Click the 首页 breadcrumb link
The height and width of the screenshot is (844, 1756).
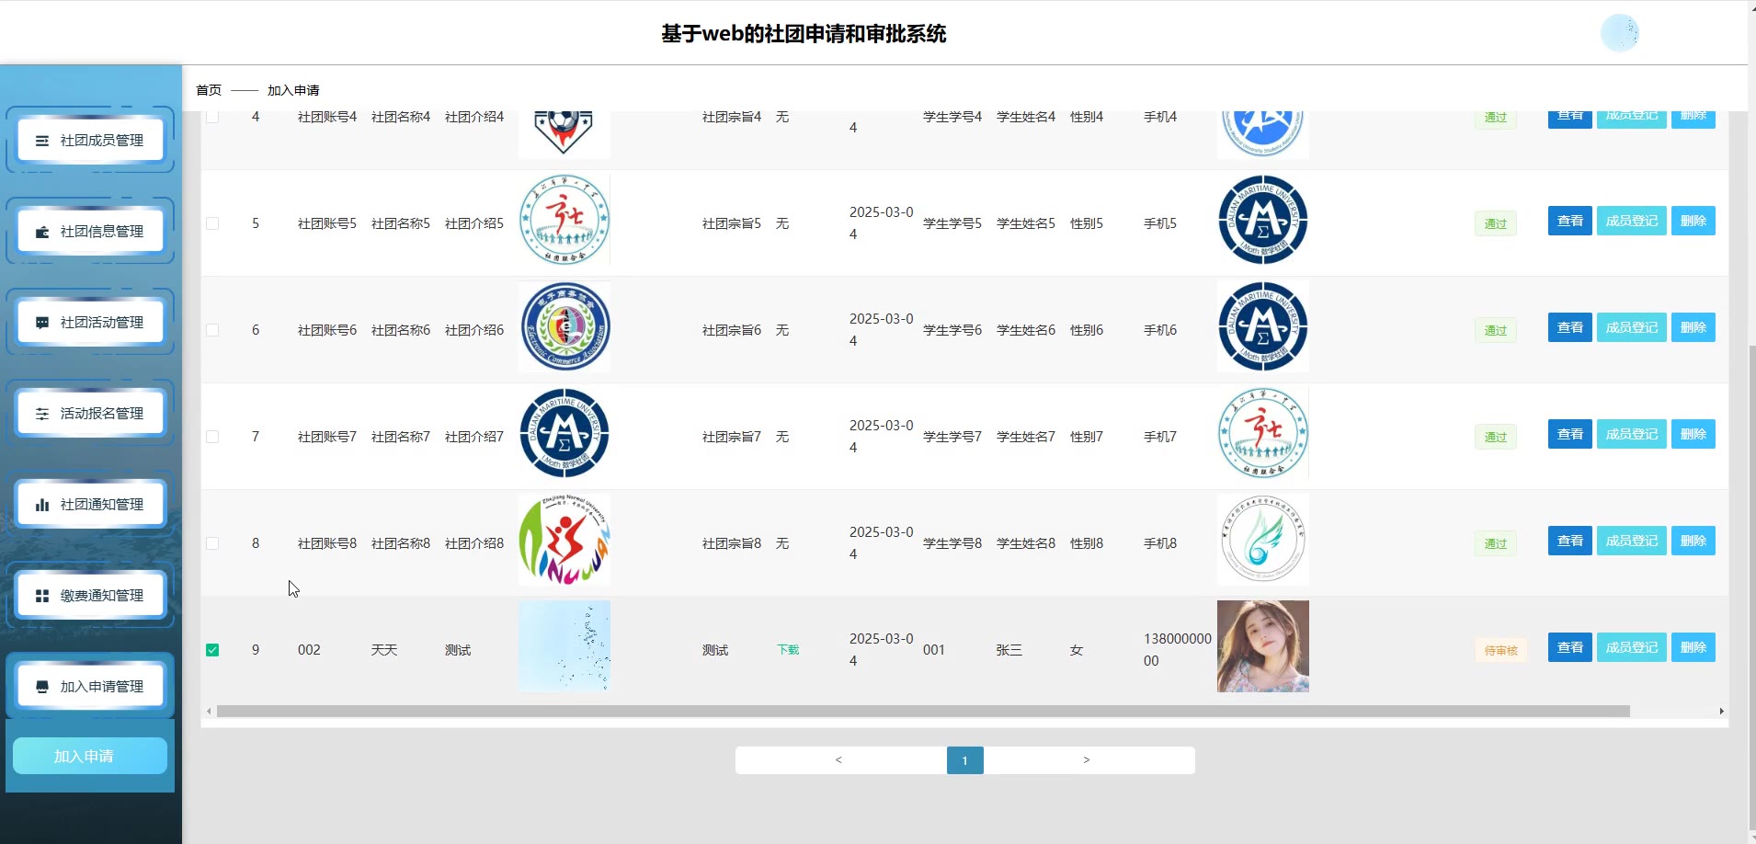click(209, 90)
